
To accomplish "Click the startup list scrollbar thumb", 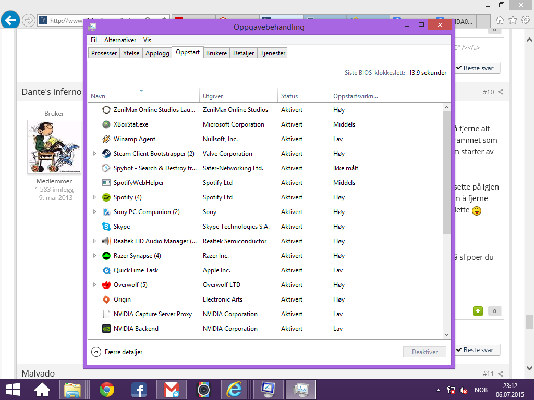I will [446, 172].
